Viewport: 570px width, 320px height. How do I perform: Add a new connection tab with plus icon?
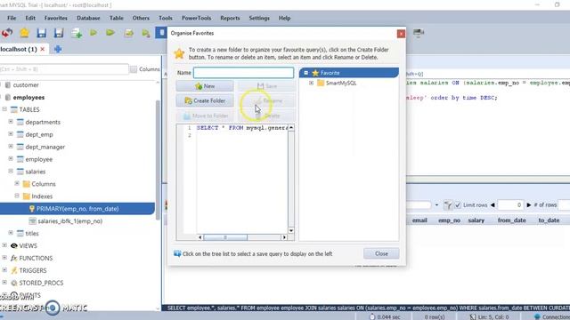[x=58, y=49]
